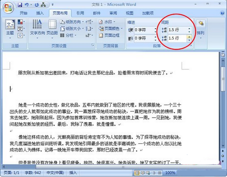The width and height of the screenshot is (227, 177).
Task: Go to the 审阅 tab
Action: (113, 13)
